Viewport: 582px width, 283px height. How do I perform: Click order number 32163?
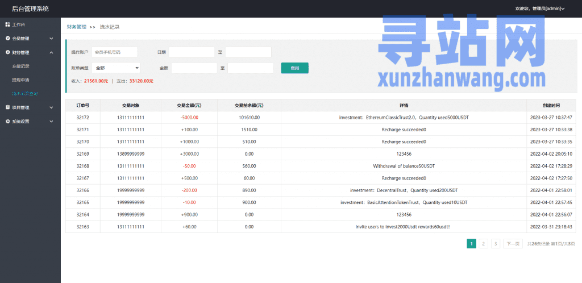click(x=83, y=227)
